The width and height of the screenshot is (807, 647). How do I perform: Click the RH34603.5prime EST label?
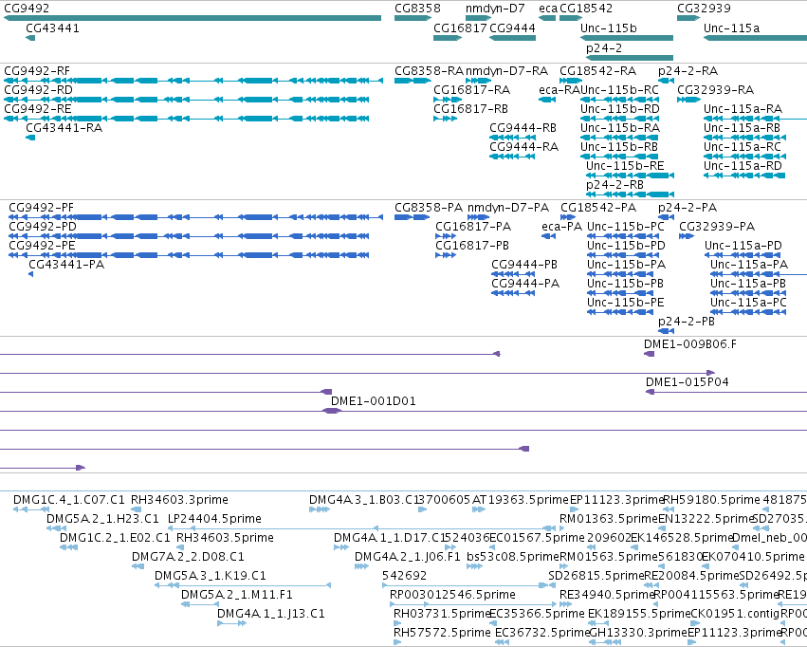click(x=225, y=538)
